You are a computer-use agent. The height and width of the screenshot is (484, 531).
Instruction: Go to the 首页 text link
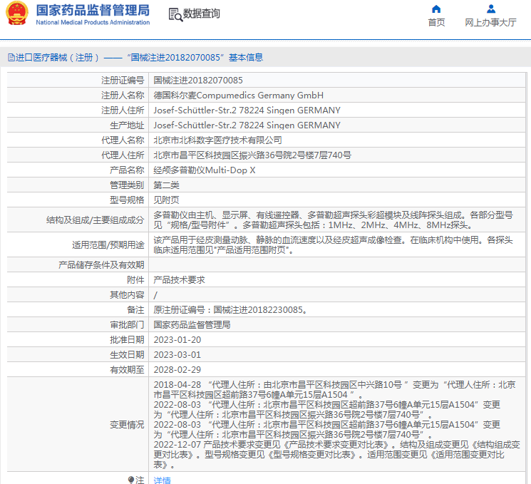[436, 23]
